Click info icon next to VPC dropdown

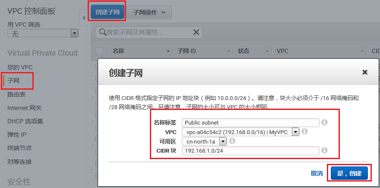click(x=304, y=132)
